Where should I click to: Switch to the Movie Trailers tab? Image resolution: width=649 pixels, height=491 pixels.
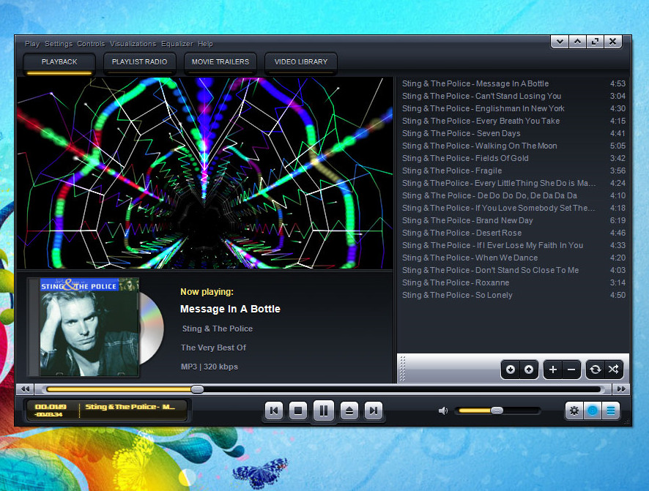coord(220,63)
